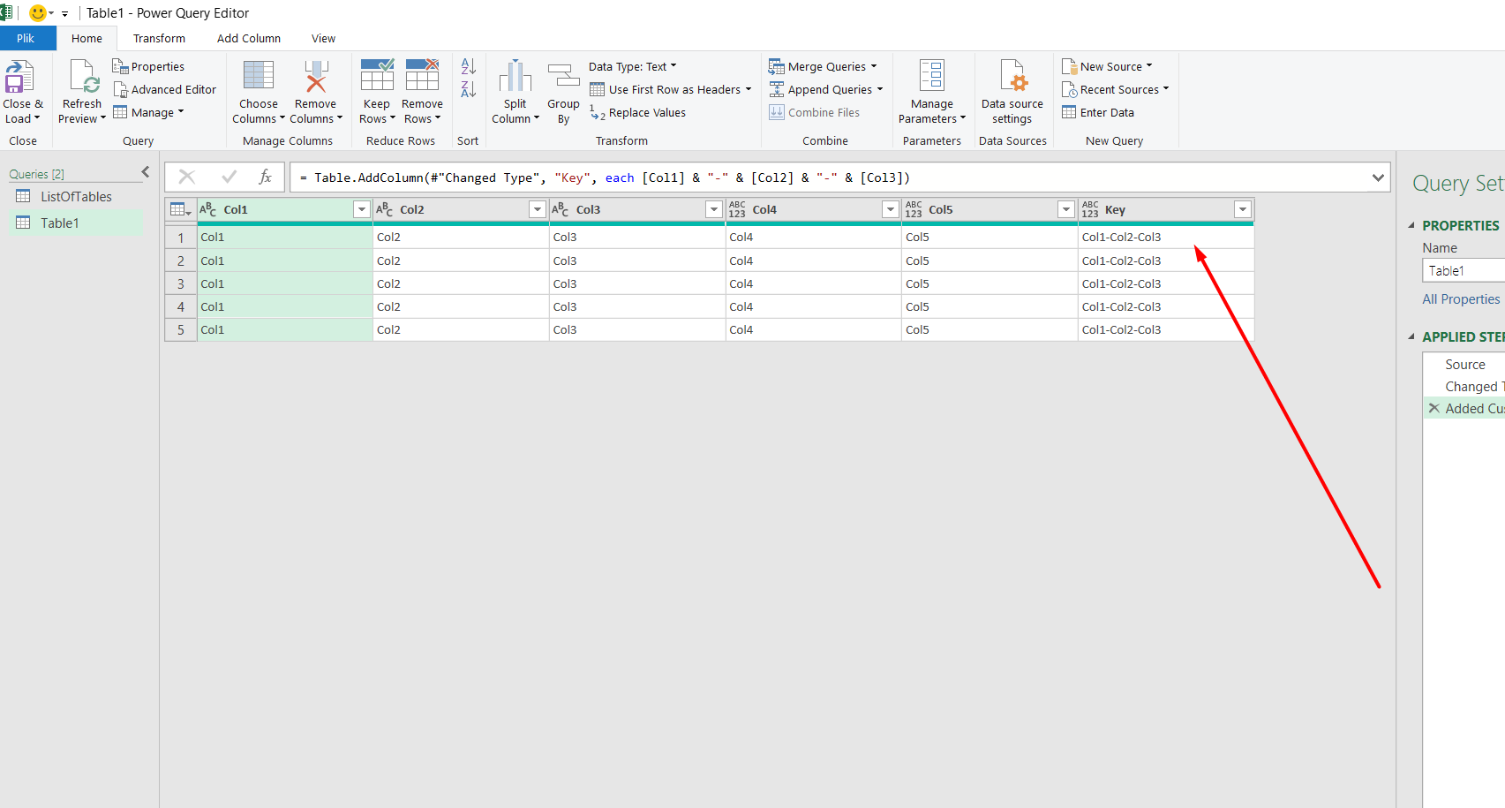Switch to the Transform tab
Screen dimensions: 1505x808
tap(159, 38)
